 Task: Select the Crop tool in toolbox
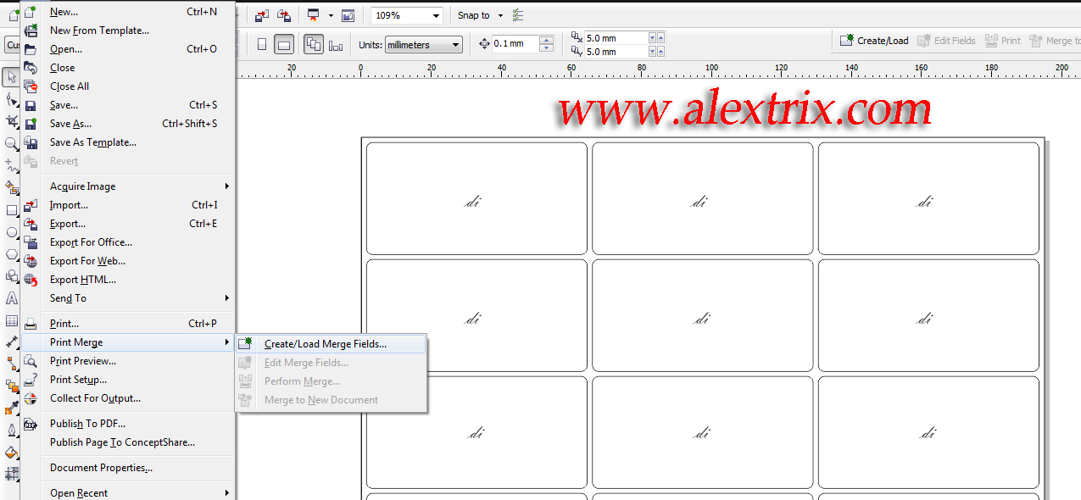click(x=11, y=122)
